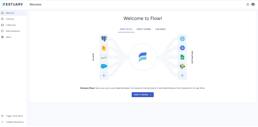
Task: Click the 'Welcome' page title in header
Action: pos(35,5)
